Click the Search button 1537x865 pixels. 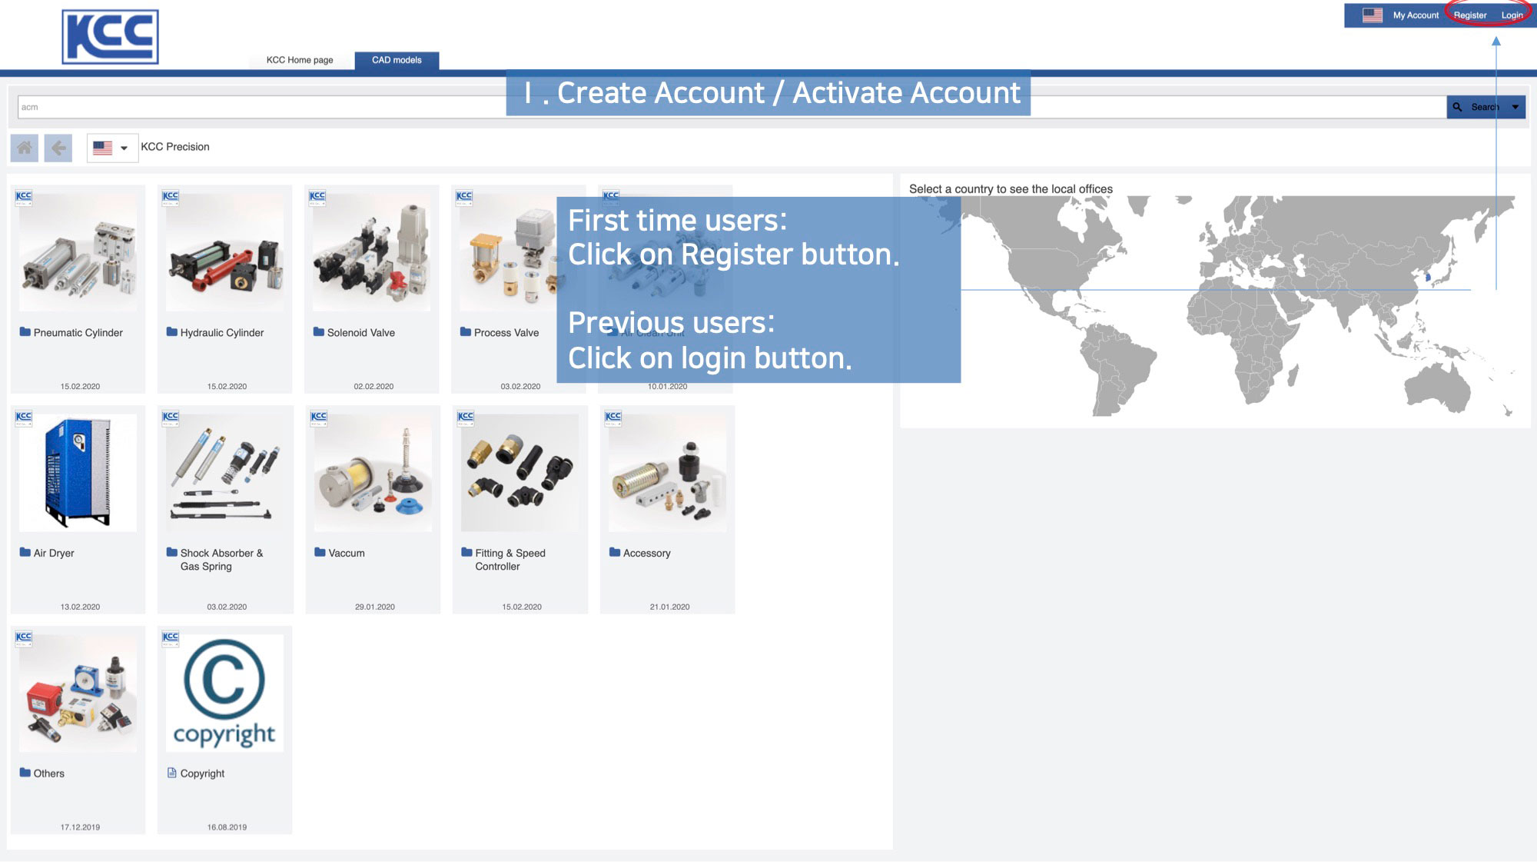[x=1477, y=107]
